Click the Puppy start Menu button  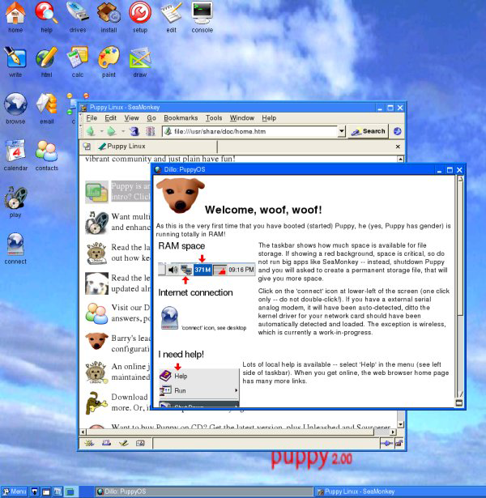point(15,492)
